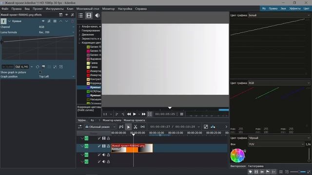
Task: Open the Монтажный стол menu
Action: [x=88, y=9]
